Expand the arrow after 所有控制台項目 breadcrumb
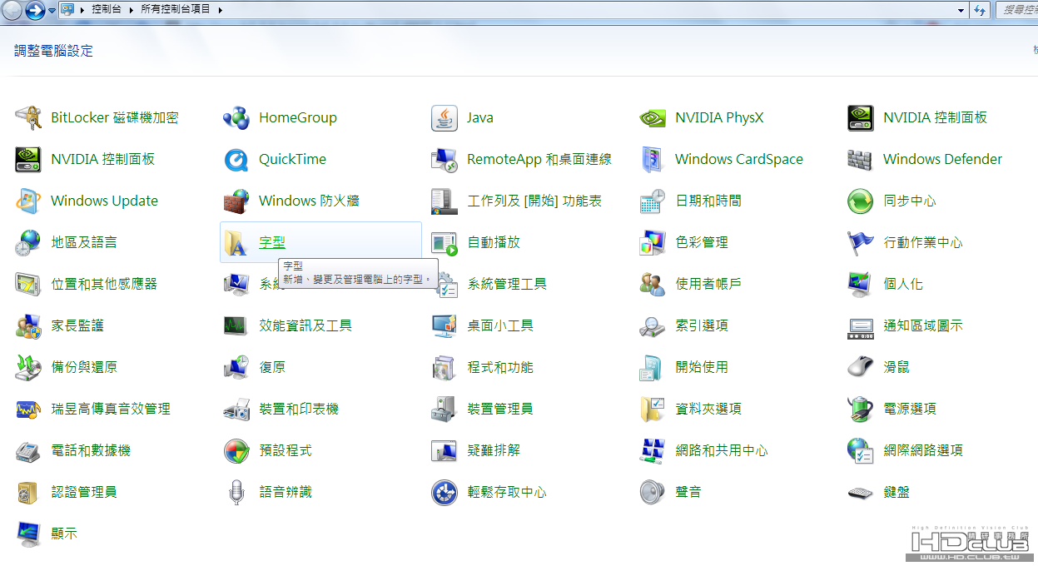The height and width of the screenshot is (566, 1038). click(220, 10)
